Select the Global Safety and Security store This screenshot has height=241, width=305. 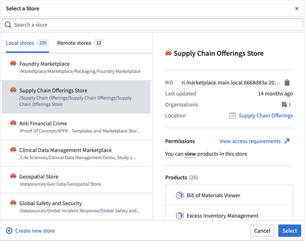point(77,207)
